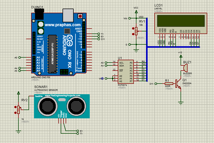Click the +12 power terminal arrow above the buzzer
The height and width of the screenshot is (143, 214).
click(181, 56)
